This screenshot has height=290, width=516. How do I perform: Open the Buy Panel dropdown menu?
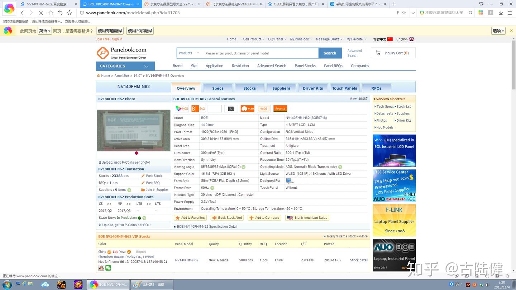click(x=277, y=39)
